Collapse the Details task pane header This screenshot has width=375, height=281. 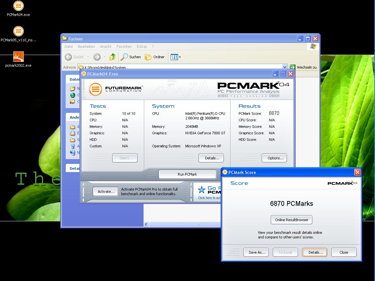click(x=73, y=168)
